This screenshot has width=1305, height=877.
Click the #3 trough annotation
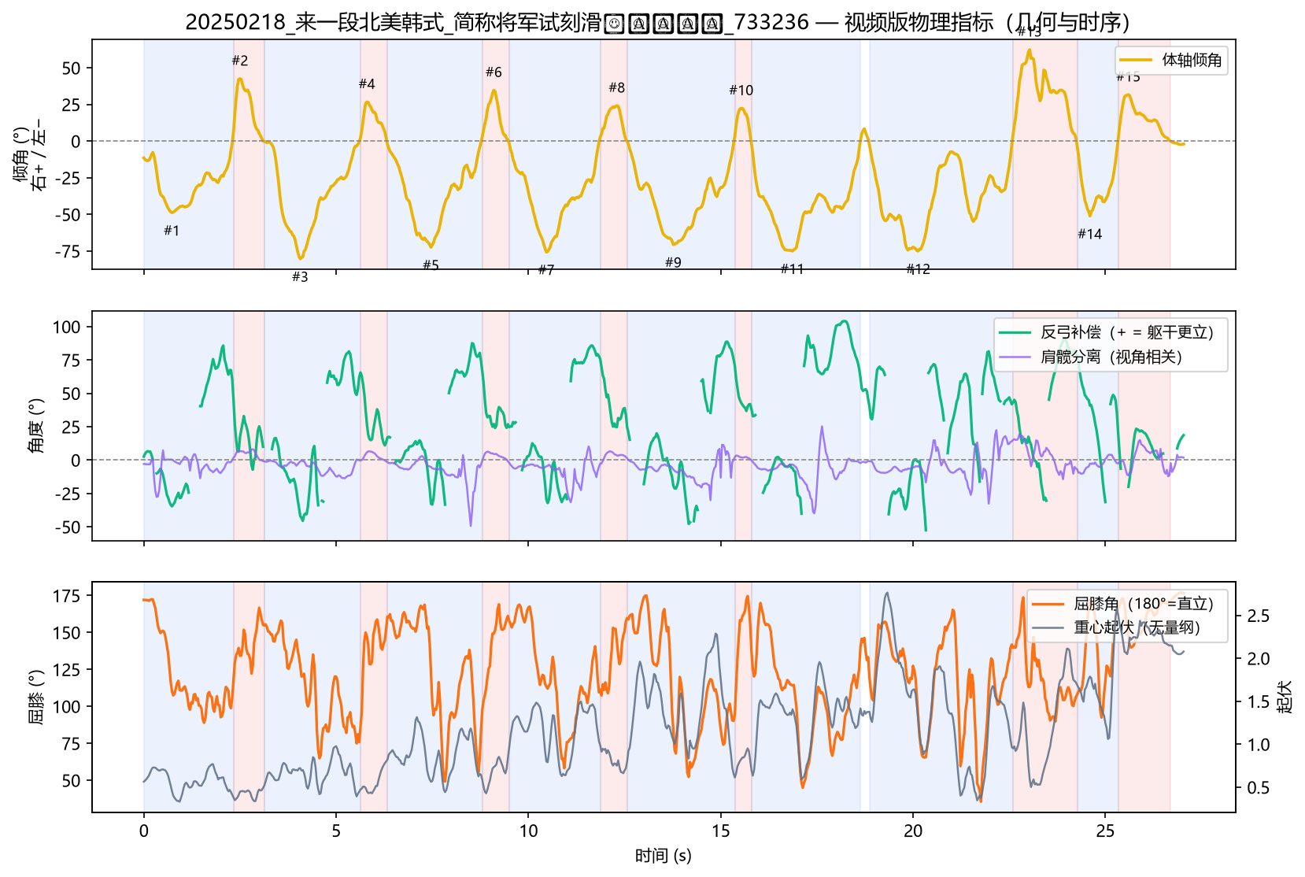click(300, 277)
